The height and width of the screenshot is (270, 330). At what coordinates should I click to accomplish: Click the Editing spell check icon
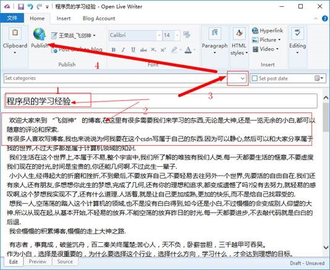click(297, 33)
